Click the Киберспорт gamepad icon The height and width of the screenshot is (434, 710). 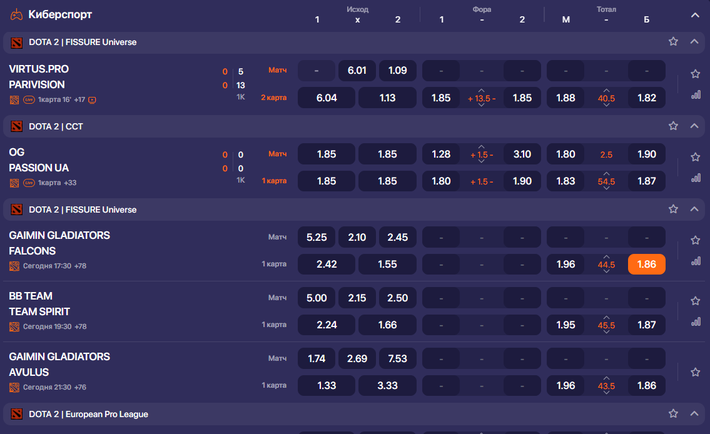point(16,14)
